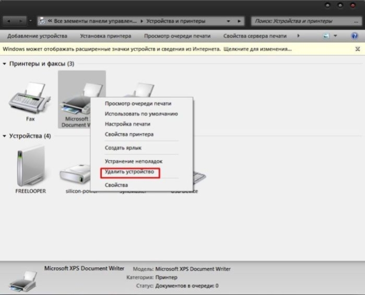Click Добавление устройства in the toolbar
365x295 pixels.
pos(37,36)
